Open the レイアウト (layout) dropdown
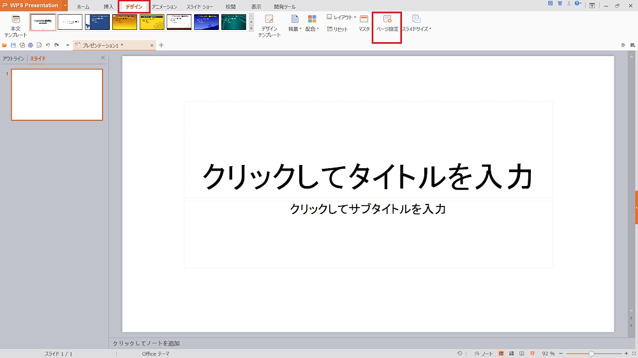638x358 pixels. 341,17
